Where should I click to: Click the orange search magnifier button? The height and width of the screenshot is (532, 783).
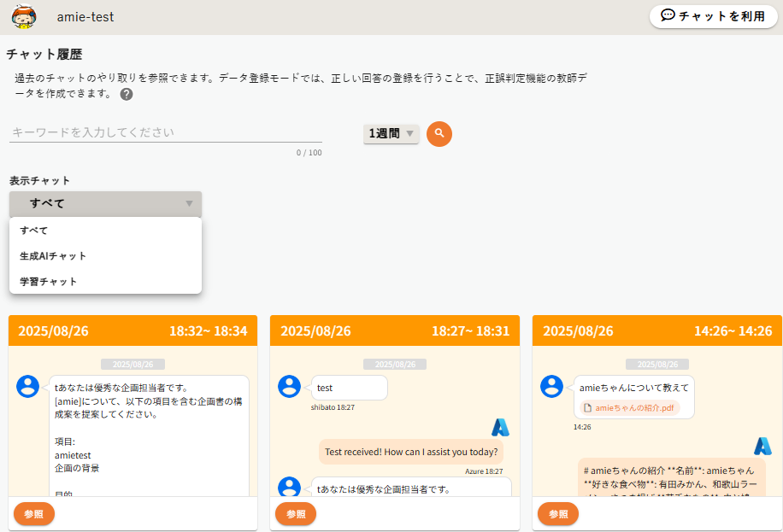point(439,133)
